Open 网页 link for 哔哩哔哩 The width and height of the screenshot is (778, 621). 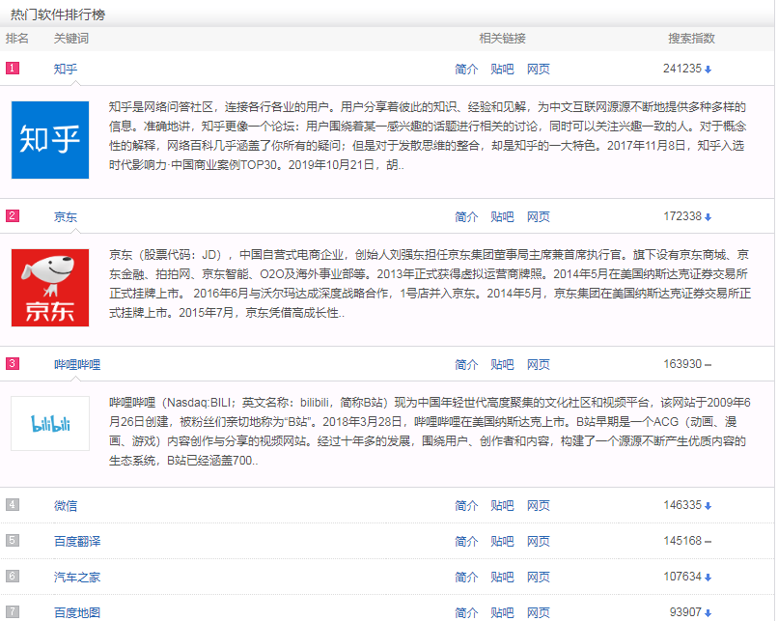(x=539, y=364)
